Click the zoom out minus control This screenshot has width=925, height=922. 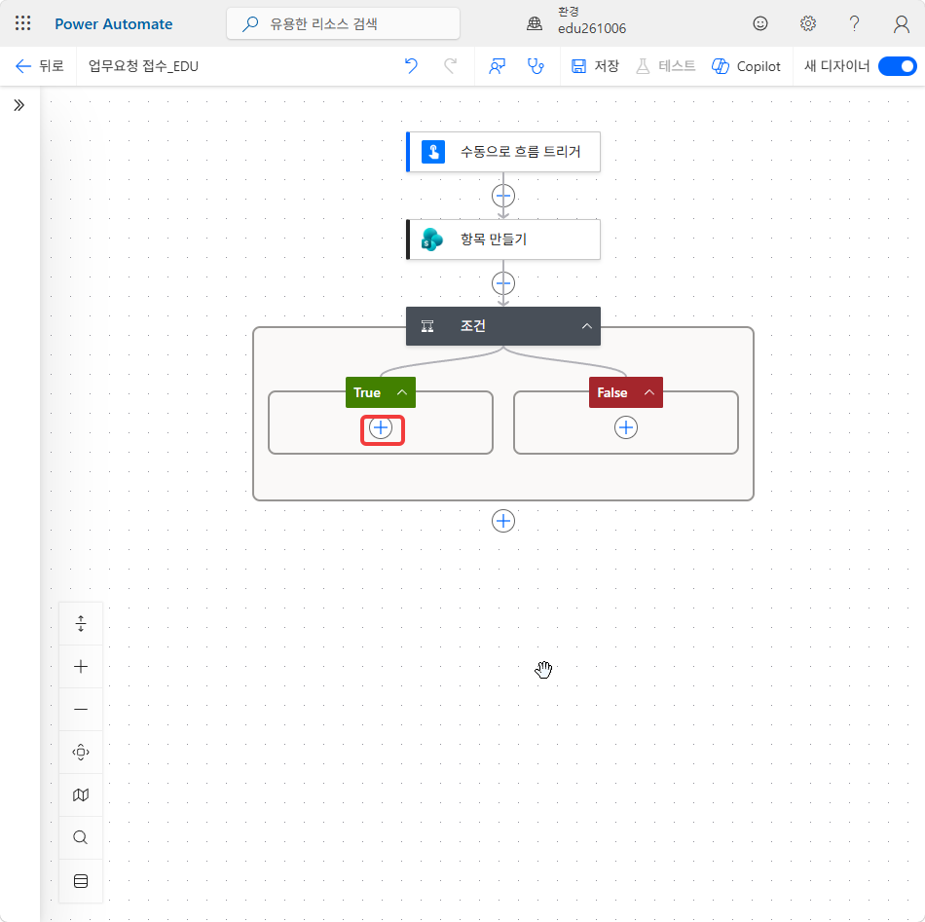point(81,709)
